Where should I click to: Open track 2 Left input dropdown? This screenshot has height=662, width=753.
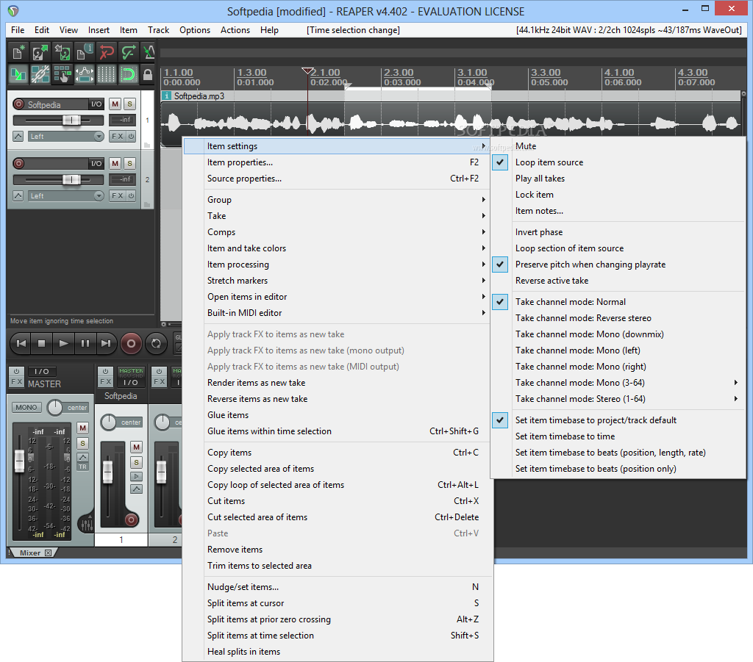click(x=65, y=196)
